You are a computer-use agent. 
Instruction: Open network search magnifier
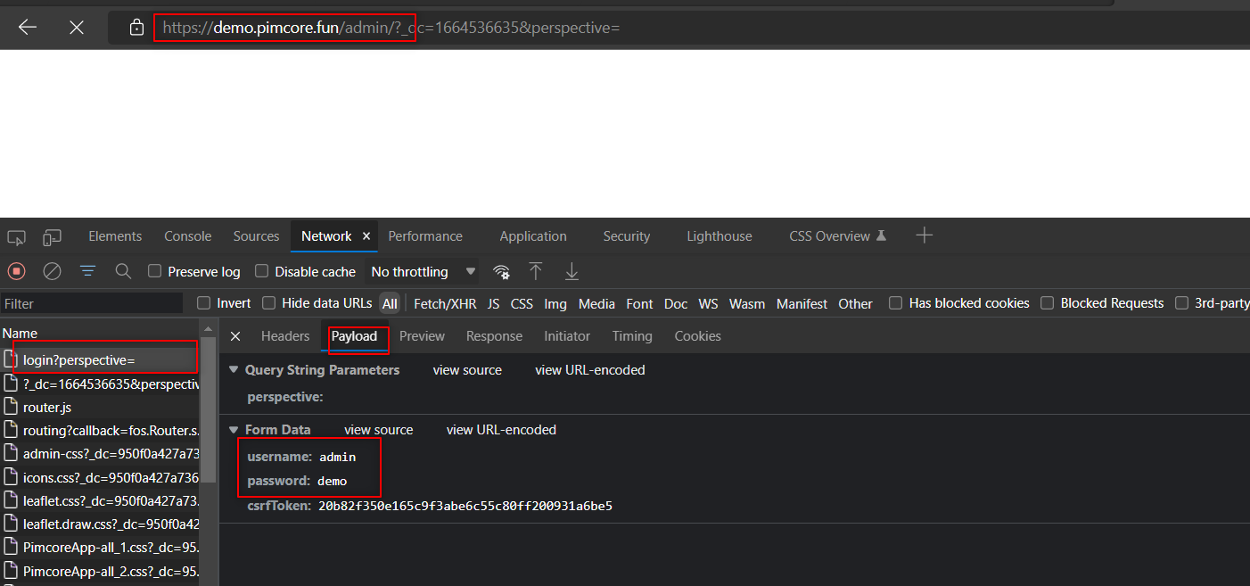[x=123, y=271]
